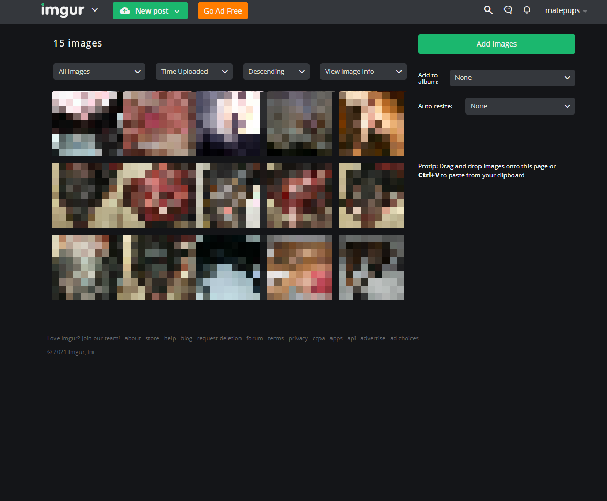This screenshot has height=501, width=607.
Task: Open the chat messages icon
Action: click(508, 10)
